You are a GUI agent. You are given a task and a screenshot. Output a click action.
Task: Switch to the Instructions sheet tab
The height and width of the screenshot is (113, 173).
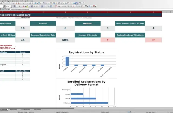(37, 110)
